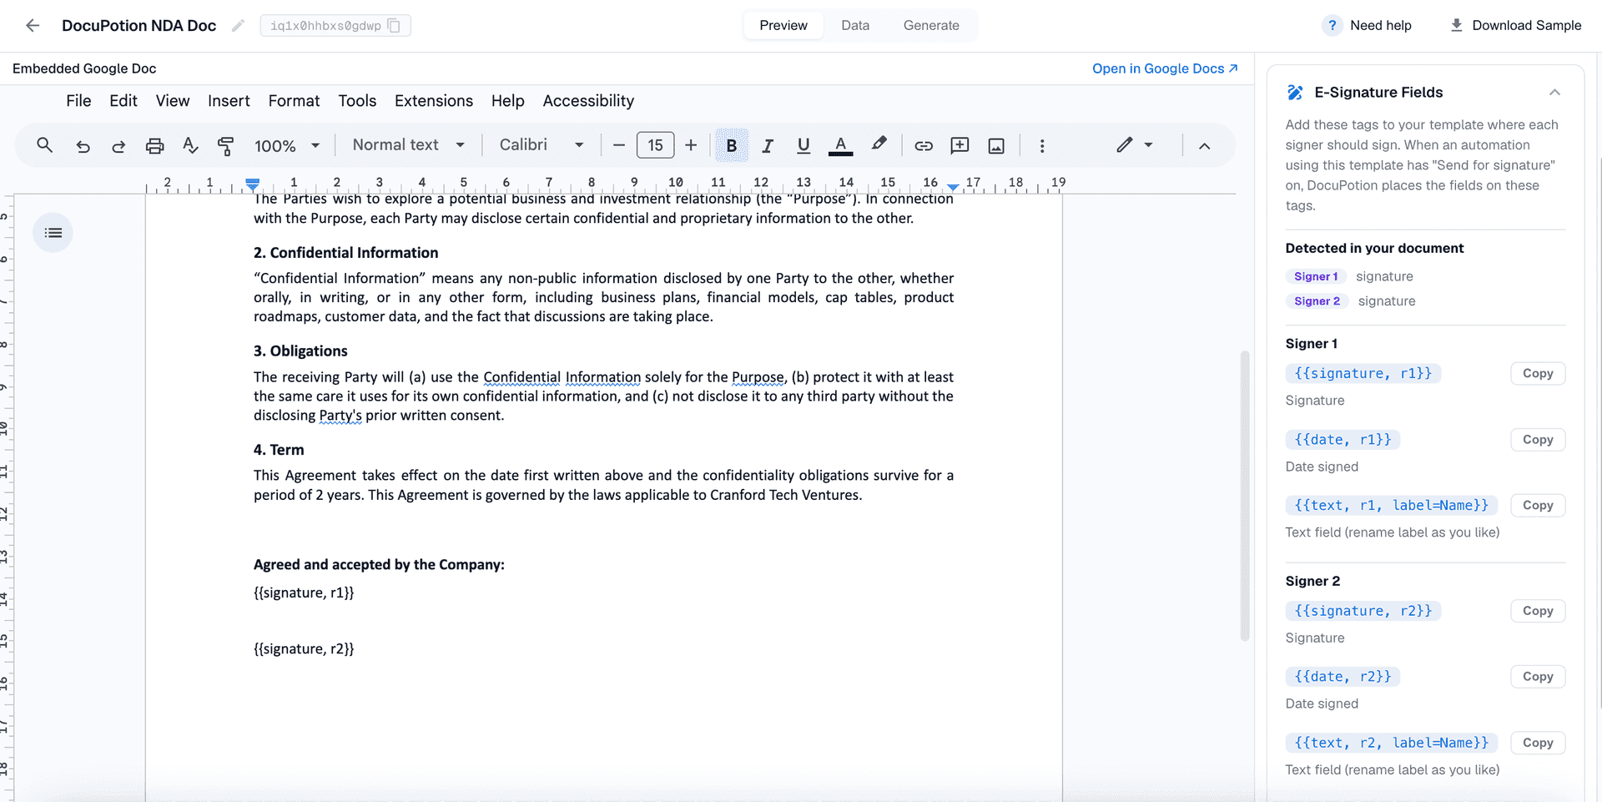Open the text color picker
Screen dimensions: 1602x802
840,146
